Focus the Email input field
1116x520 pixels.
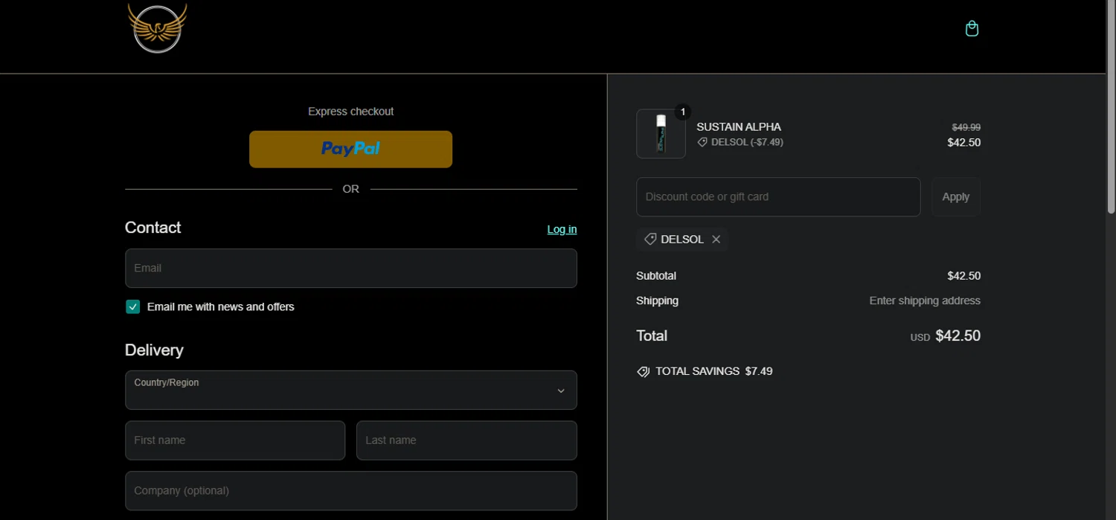[351, 268]
